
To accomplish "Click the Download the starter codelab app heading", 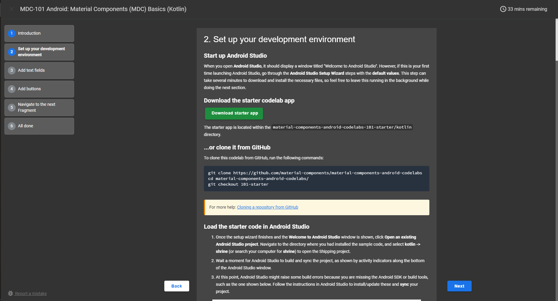I will click(249, 100).
